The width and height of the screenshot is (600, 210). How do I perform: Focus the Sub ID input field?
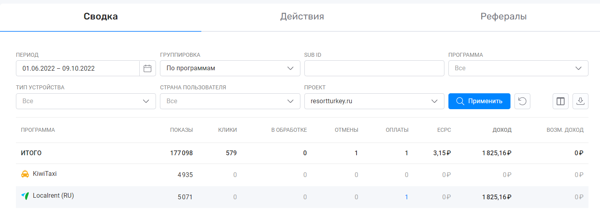pyautogui.click(x=374, y=68)
